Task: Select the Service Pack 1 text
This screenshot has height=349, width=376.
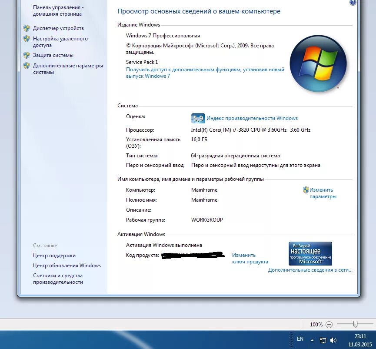Action: click(142, 62)
